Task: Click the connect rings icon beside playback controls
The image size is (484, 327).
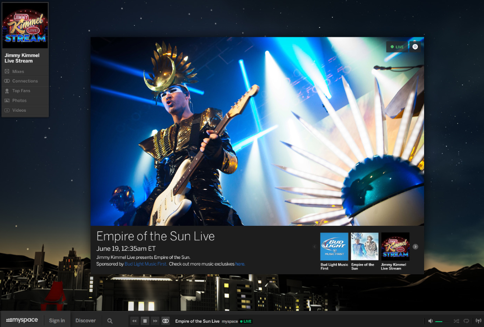Action: 165,321
